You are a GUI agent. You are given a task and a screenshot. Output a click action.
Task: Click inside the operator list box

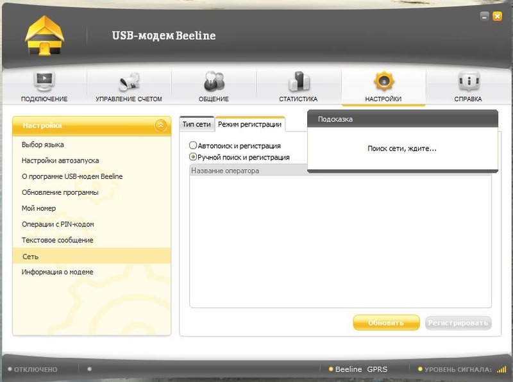coord(341,241)
